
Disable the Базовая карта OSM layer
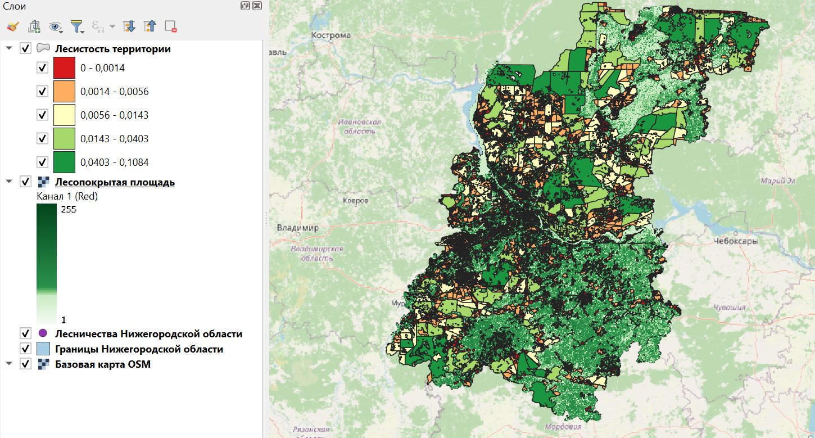pyautogui.click(x=25, y=364)
